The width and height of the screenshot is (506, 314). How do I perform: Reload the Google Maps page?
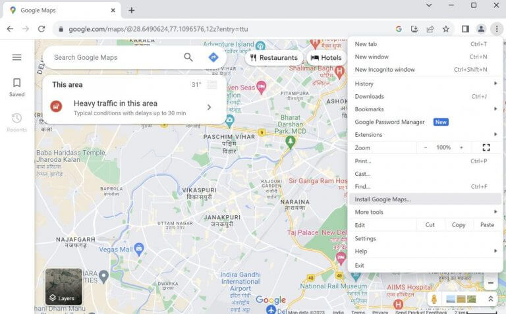[x=42, y=29]
